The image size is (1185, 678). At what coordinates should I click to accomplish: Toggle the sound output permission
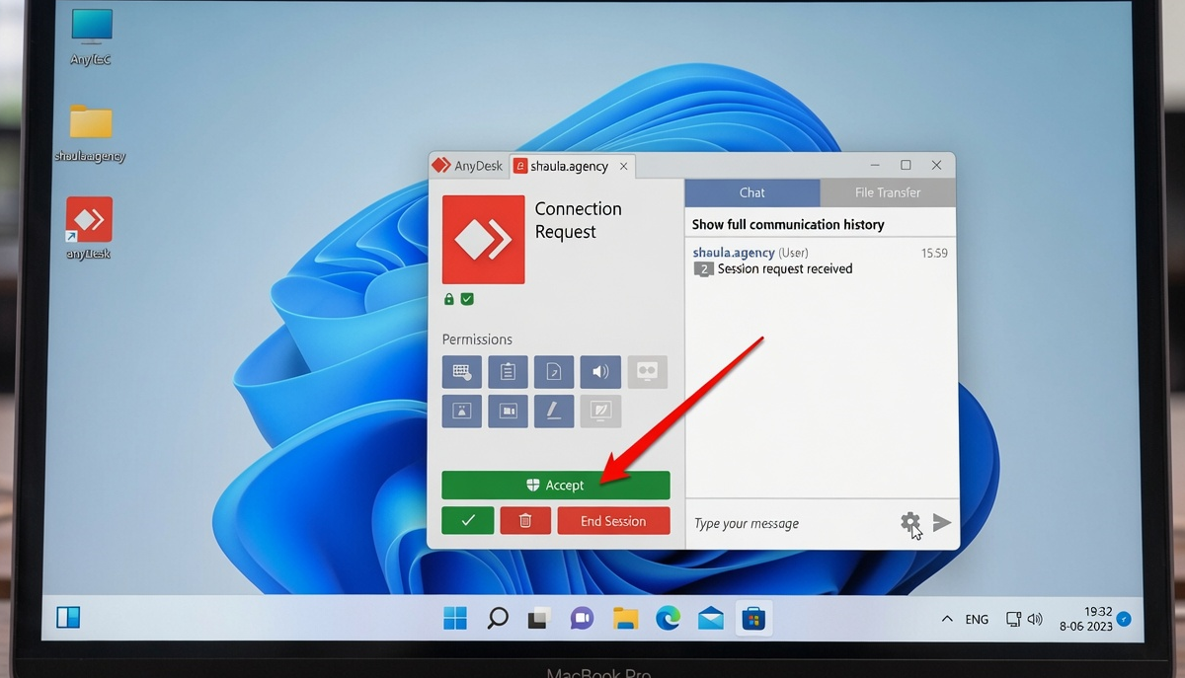(600, 372)
